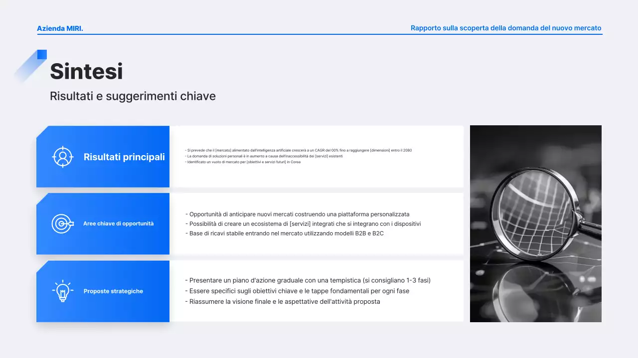638x358 pixels.
Task: Select the Proposte strategiche card heading
Action: (x=113, y=291)
